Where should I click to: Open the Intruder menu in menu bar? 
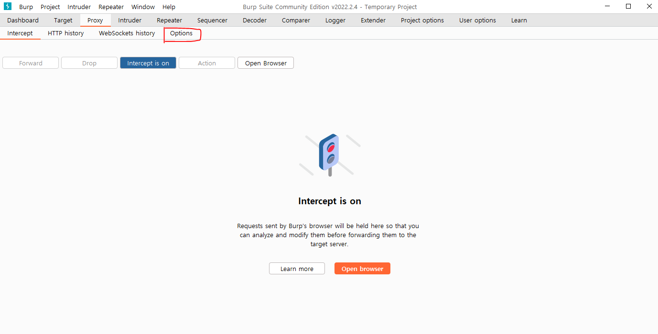pyautogui.click(x=79, y=7)
